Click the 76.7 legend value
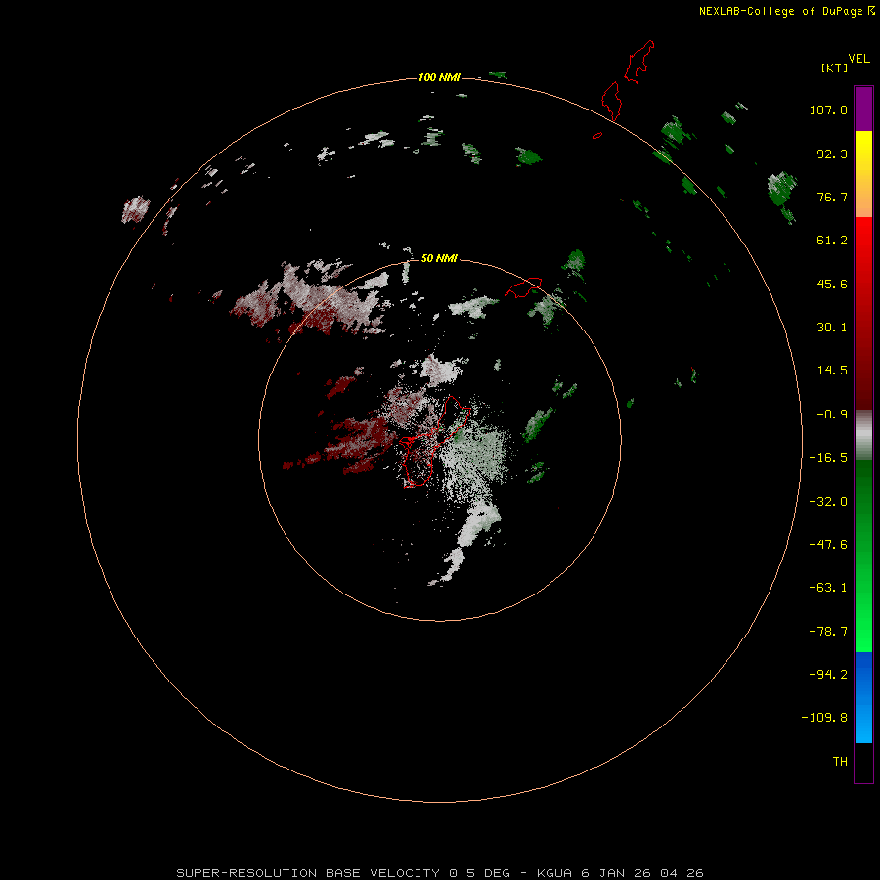This screenshot has width=880, height=880. coord(832,197)
